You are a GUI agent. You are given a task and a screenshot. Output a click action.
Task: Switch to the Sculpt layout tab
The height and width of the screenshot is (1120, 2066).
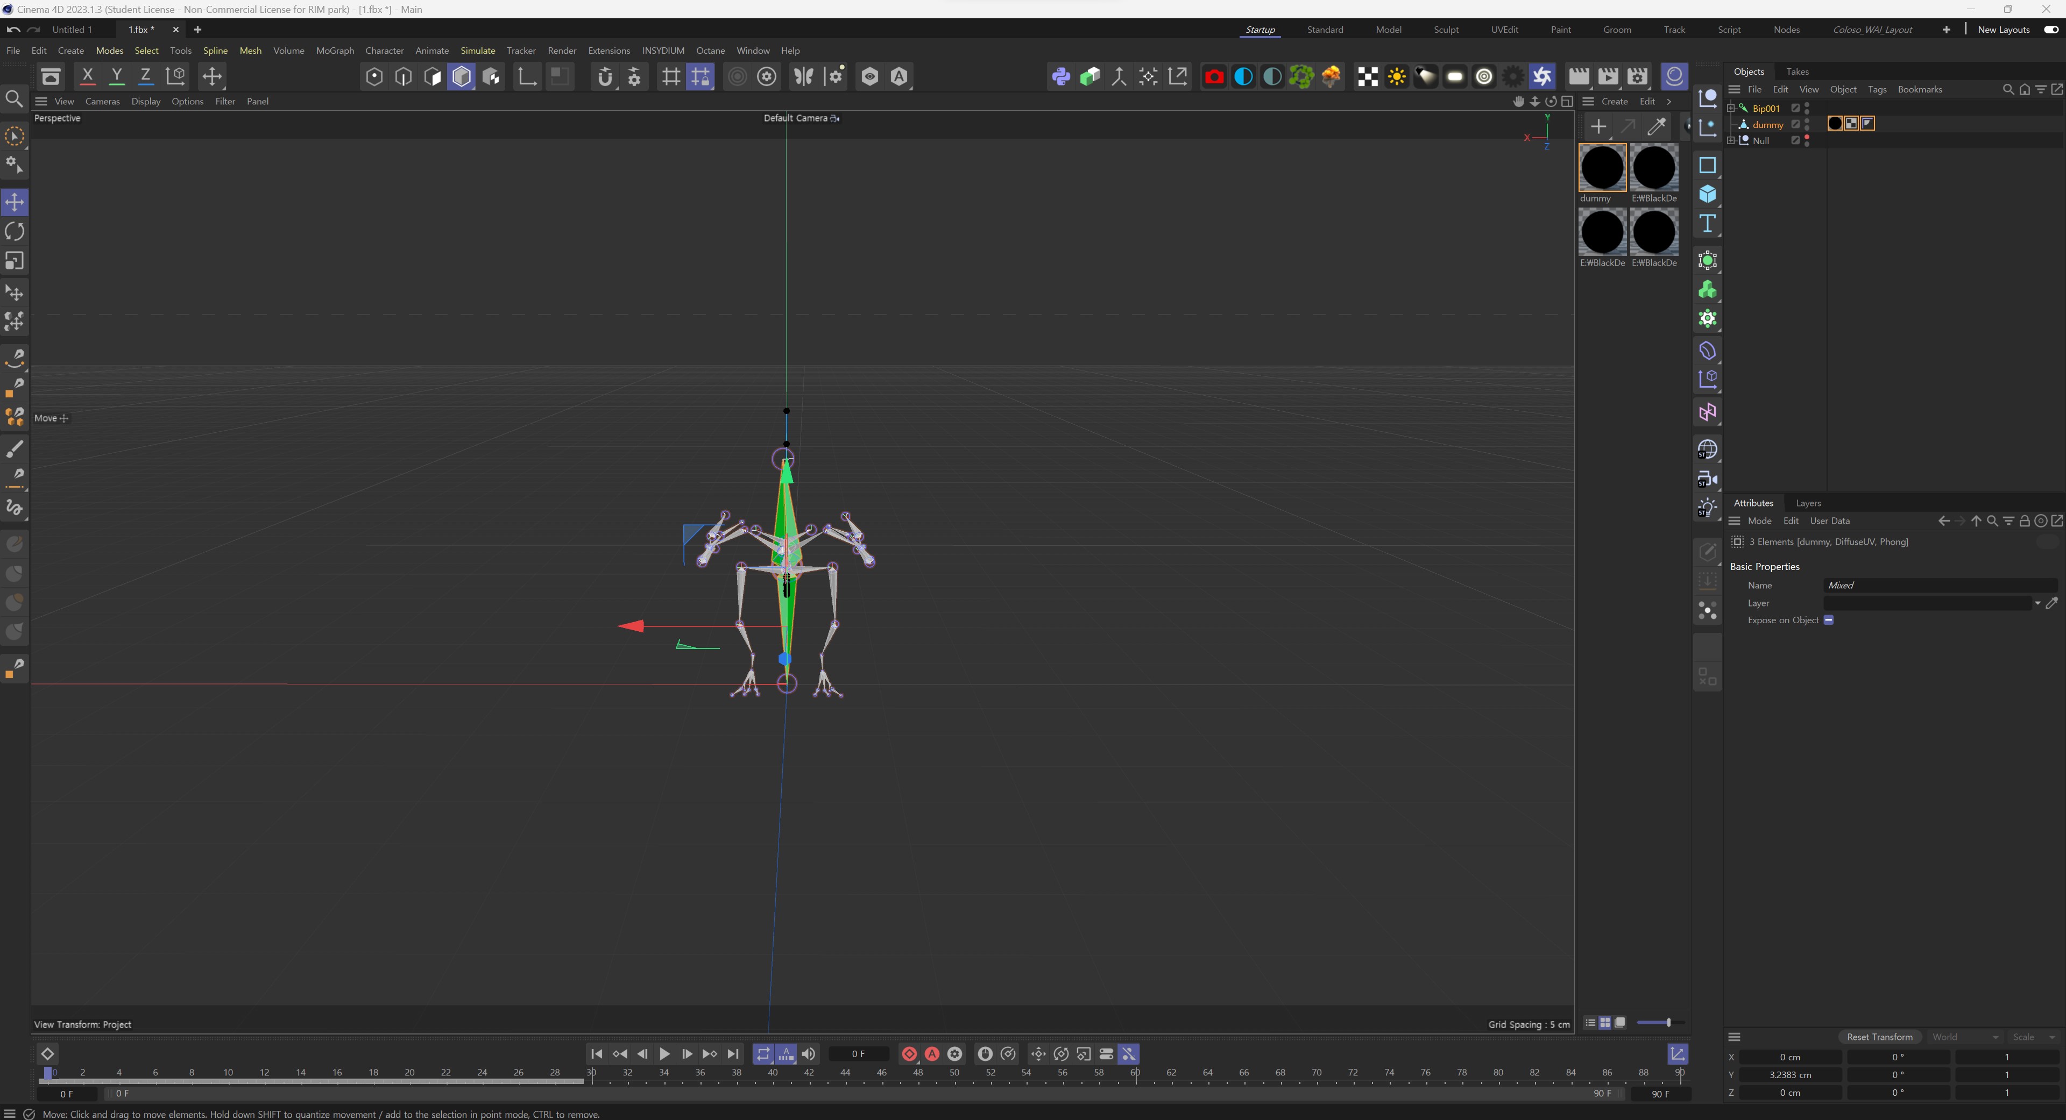point(1445,30)
